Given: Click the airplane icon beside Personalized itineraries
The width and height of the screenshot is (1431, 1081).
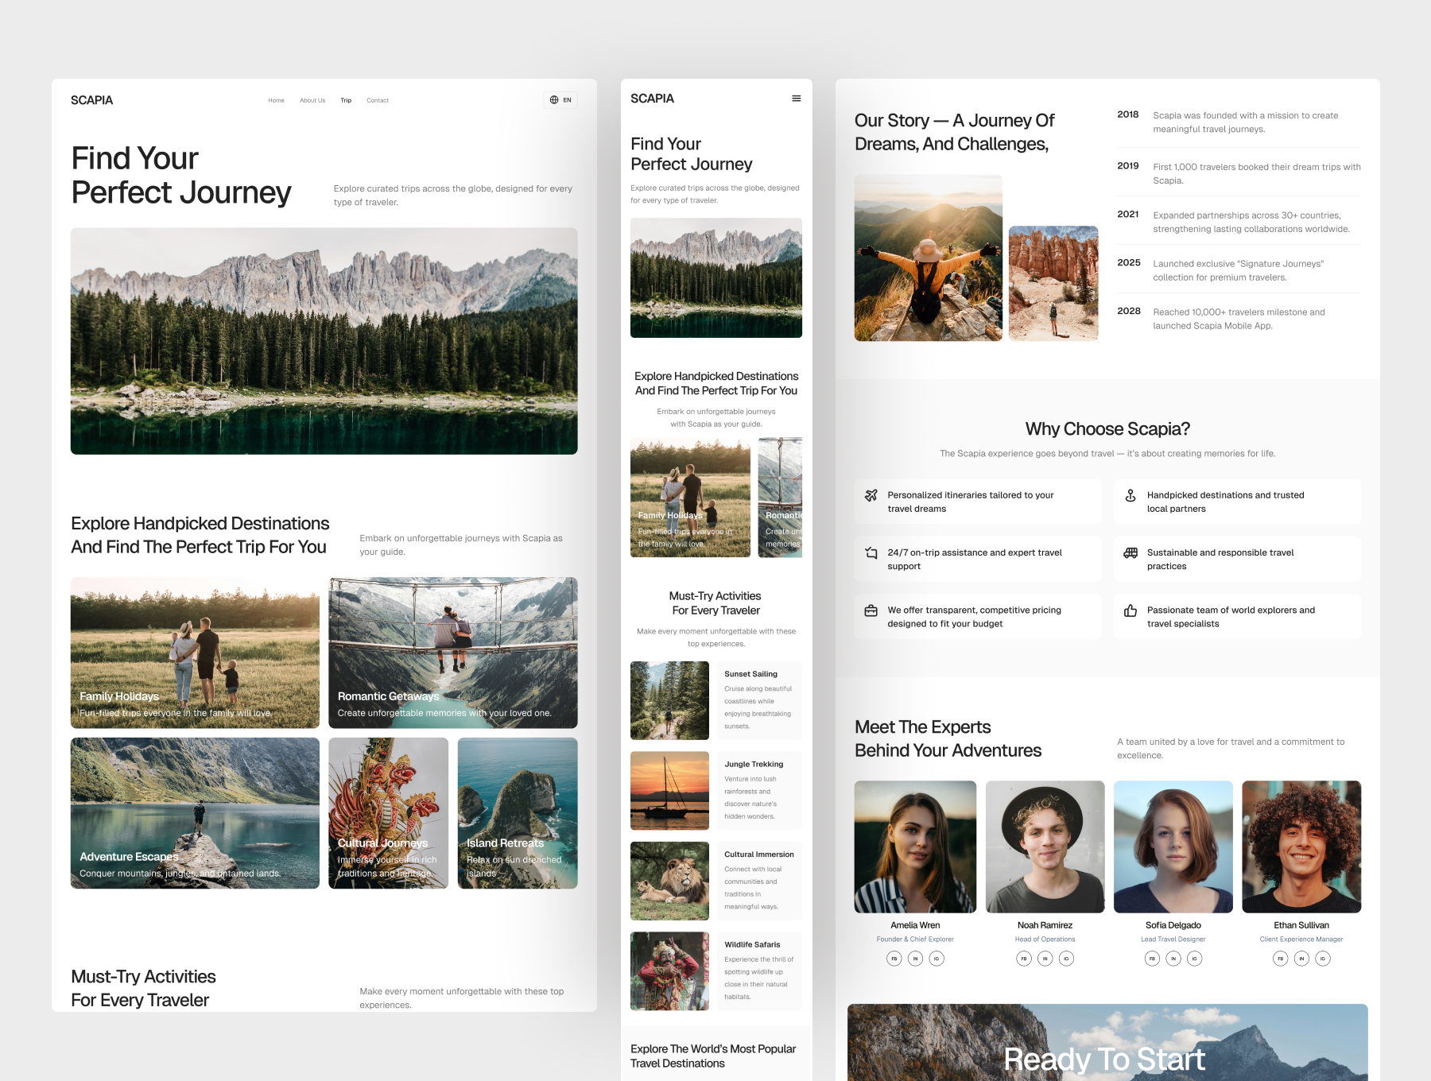Looking at the screenshot, I should 871,495.
